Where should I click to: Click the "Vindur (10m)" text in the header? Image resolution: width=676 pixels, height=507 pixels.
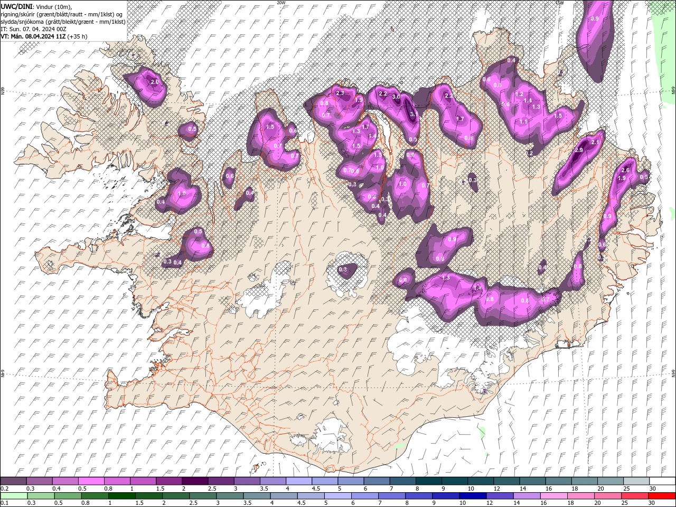53,6
